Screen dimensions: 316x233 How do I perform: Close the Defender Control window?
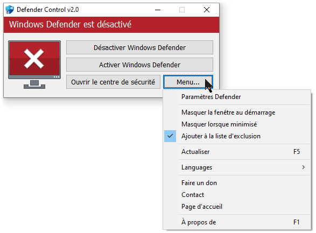pyautogui.click(x=207, y=10)
